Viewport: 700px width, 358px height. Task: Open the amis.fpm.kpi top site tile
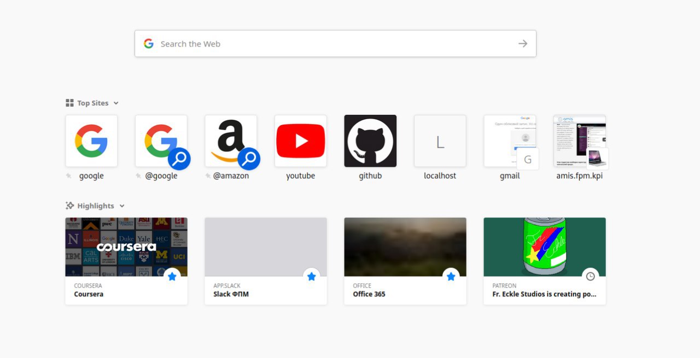pyautogui.click(x=579, y=140)
